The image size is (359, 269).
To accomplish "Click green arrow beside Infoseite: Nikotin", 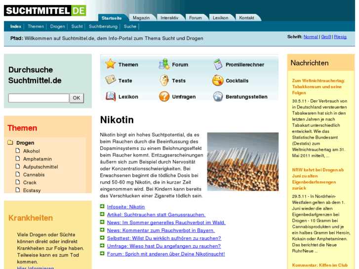I will pos(102,206).
